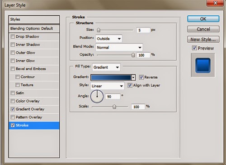226x165 pixels.
Task: Open the Fill Type dropdown
Action: [106, 67]
